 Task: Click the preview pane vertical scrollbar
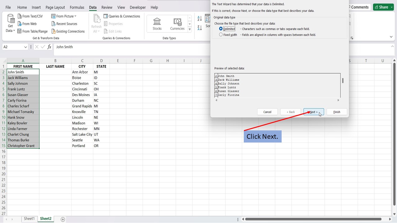coord(343,81)
